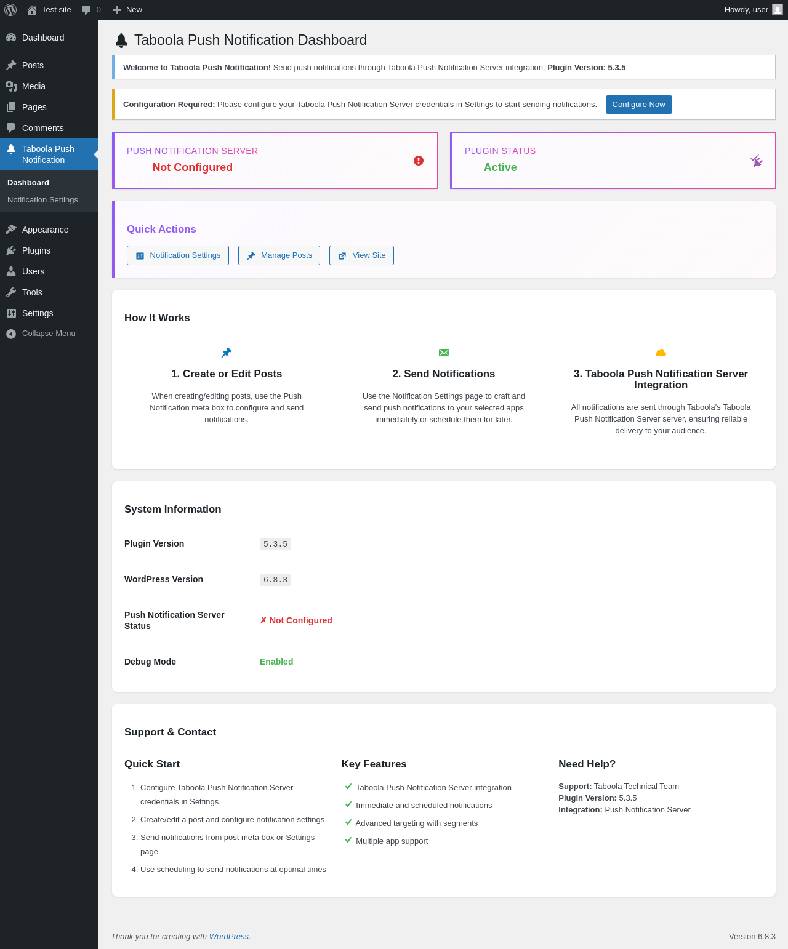
Task: Click the Settings sliders icon in sidebar
Action: pos(11,313)
